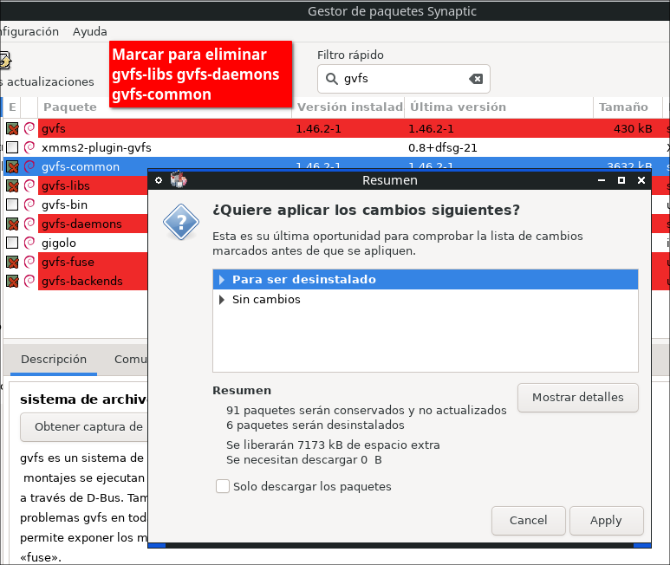Tick the checkbox for gvfs-bin

[12, 205]
